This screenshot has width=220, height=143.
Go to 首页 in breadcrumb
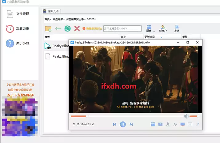(47, 19)
